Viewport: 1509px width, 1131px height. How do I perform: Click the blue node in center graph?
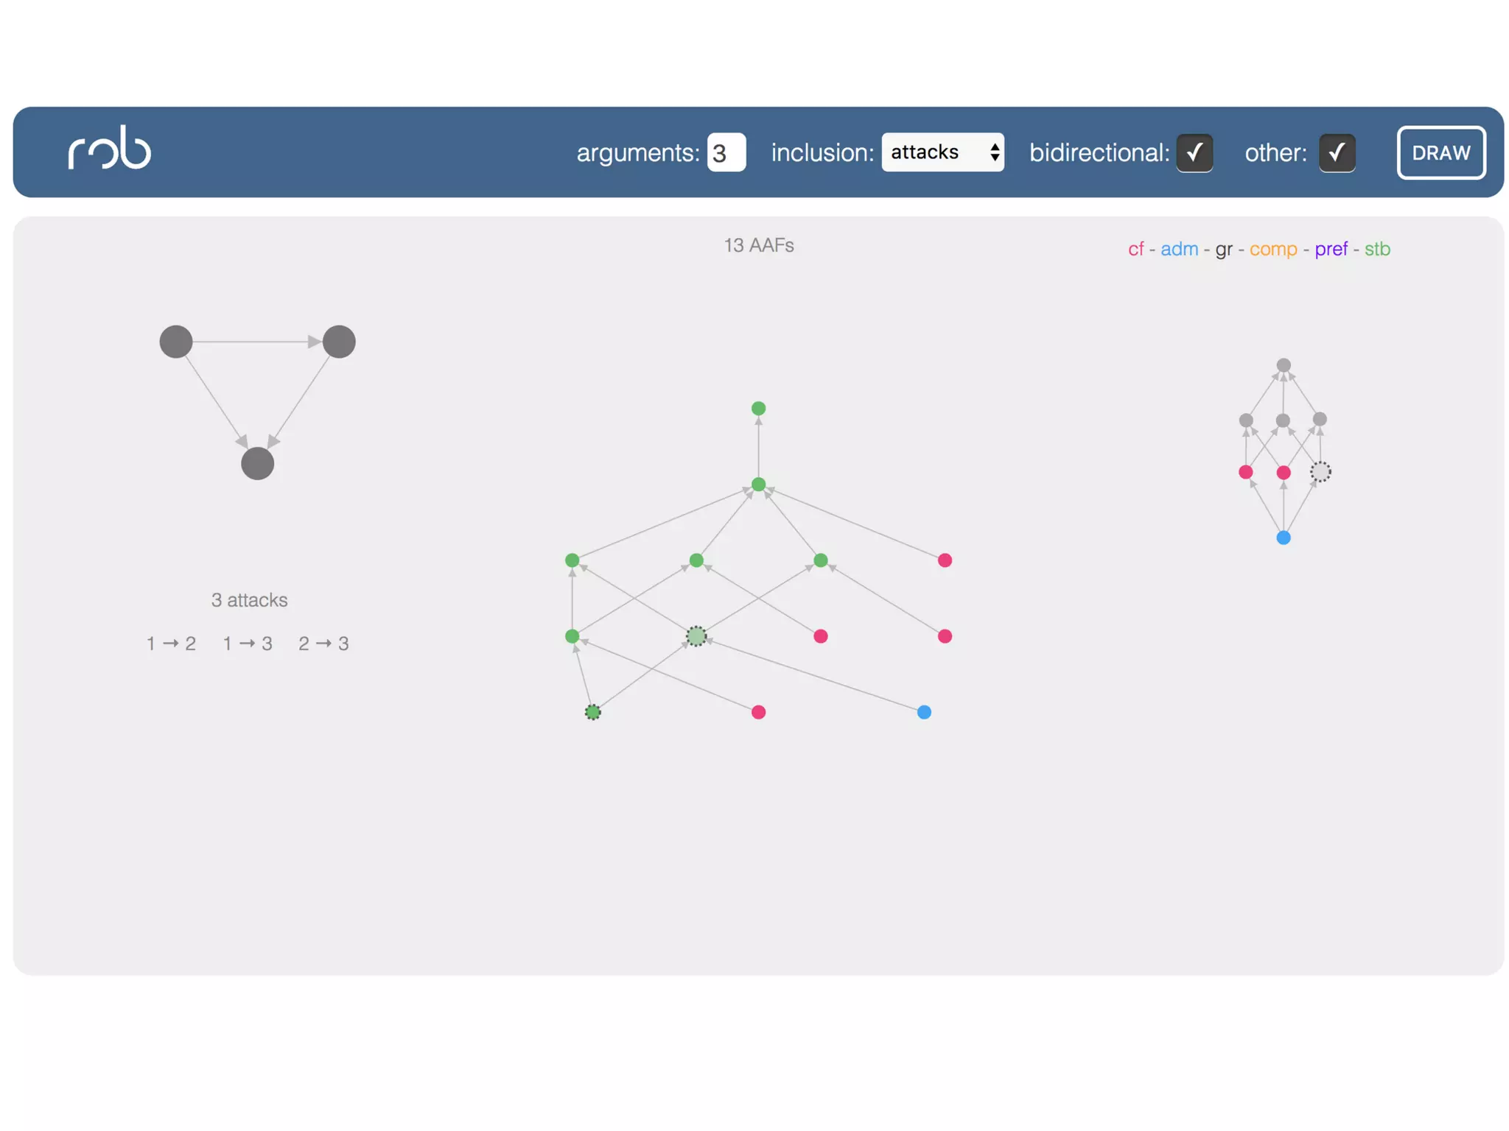click(x=924, y=712)
